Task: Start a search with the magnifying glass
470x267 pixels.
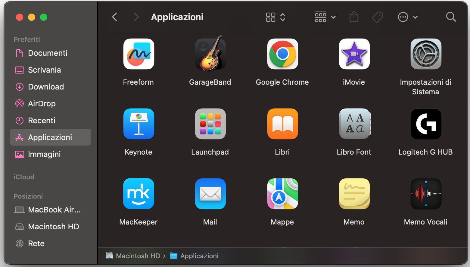Action: tap(451, 17)
